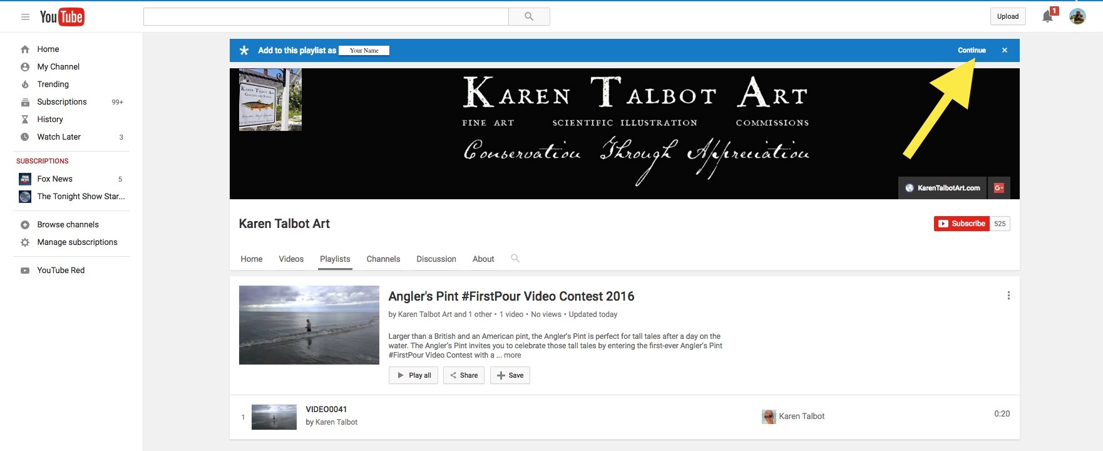The image size is (1103, 451).
Task: Click the Save playlist button
Action: point(510,375)
